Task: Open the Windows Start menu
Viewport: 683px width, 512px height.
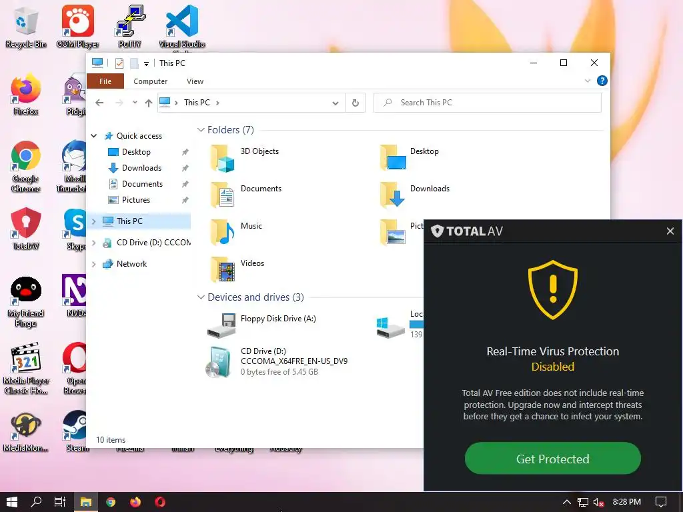Action: (x=12, y=502)
